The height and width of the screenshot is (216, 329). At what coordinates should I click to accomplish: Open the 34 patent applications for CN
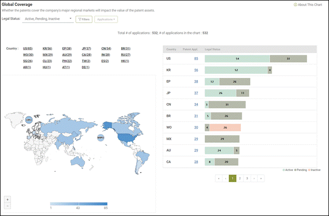(196, 105)
